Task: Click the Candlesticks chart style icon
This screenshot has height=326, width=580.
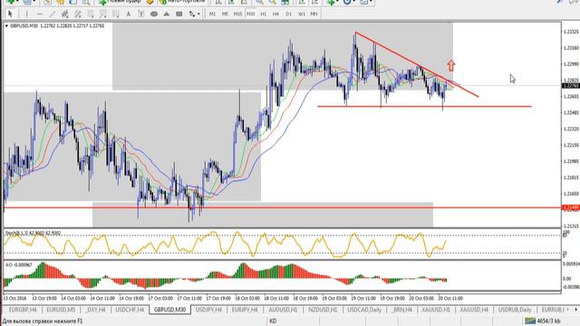Action: pyautogui.click(x=232, y=2)
